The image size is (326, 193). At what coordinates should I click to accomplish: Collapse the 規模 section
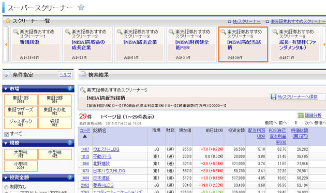(x=6, y=143)
